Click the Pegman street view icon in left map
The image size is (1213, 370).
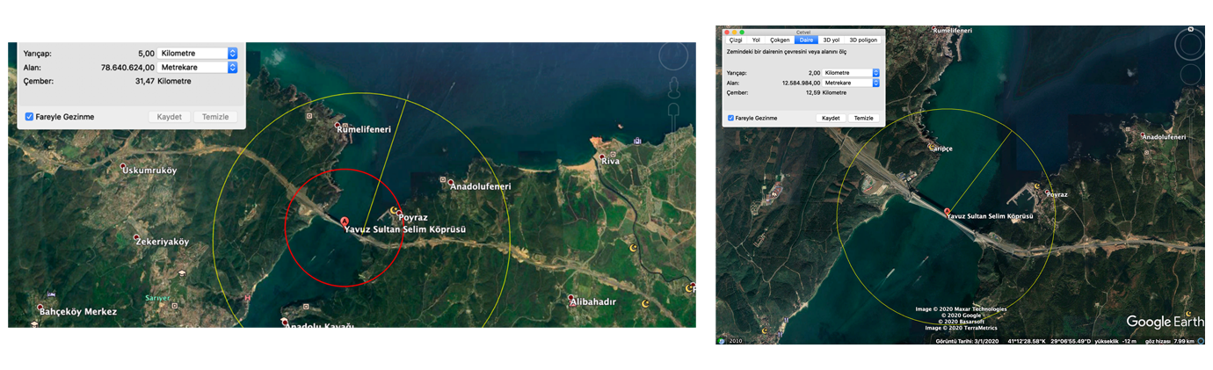(x=674, y=90)
